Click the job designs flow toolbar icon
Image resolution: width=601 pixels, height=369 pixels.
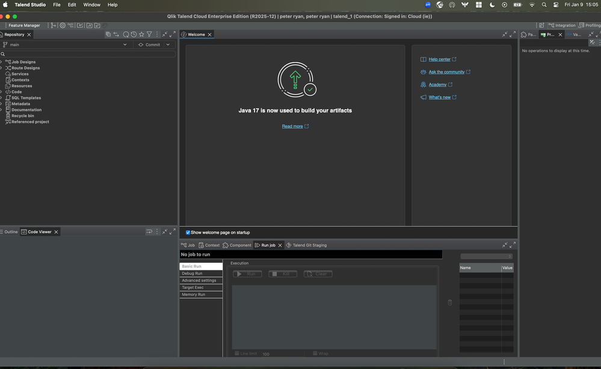click(x=71, y=25)
